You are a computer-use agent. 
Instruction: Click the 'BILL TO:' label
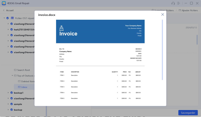pos(62,49)
